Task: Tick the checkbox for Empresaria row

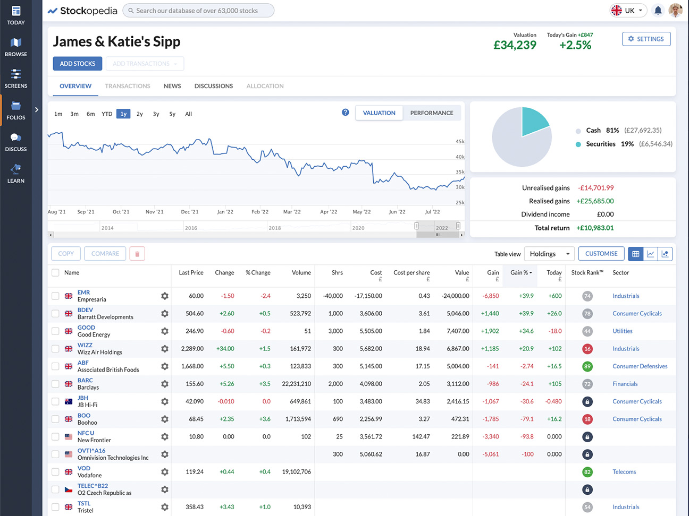Action: (55, 296)
